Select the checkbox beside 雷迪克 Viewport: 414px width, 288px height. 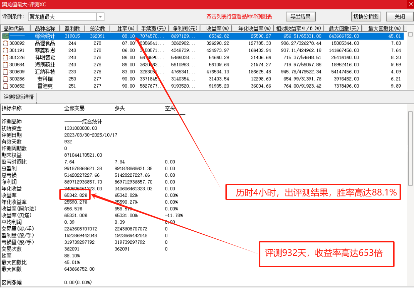point(5,85)
